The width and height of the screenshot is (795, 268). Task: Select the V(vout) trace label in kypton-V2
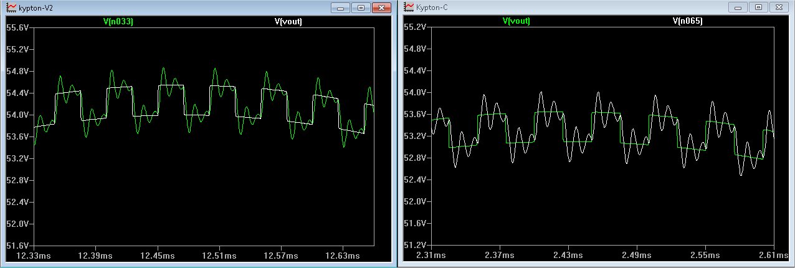tap(290, 21)
